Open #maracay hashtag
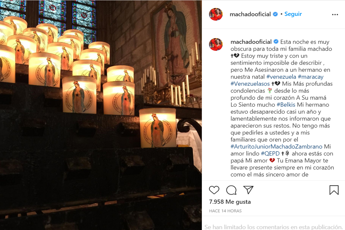Image resolution: width=345 pixels, height=230 pixels. pos(310,77)
